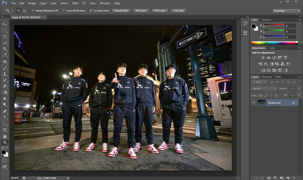Add a Levels adjustment
Viewport: 303px width, 180px height.
click(269, 58)
